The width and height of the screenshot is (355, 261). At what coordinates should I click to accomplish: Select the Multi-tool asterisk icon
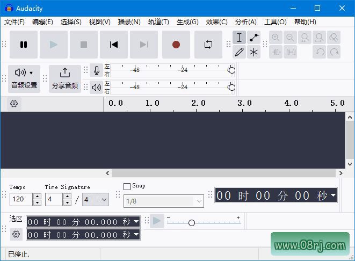(254, 52)
